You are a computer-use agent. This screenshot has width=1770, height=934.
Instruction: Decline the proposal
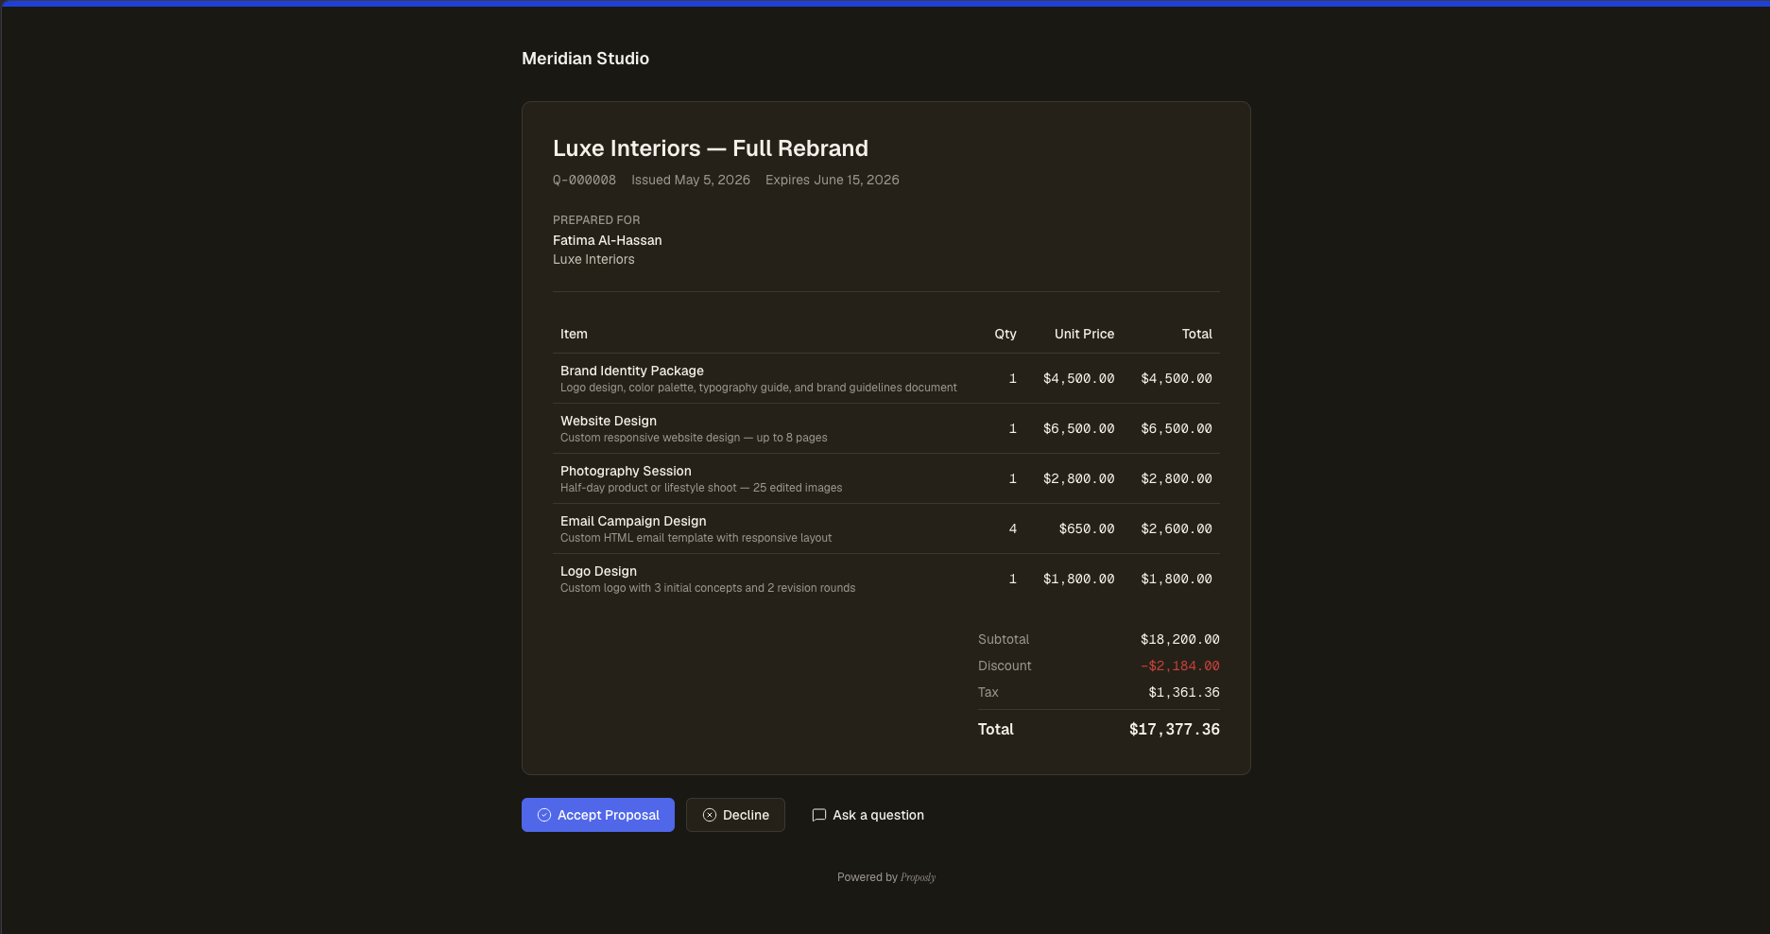pyautogui.click(x=735, y=815)
